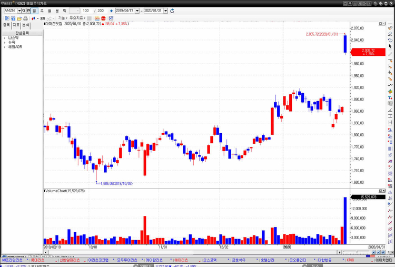Viewport: 395px width, 267px height.
Task: Click the printer icon
Action: 25,18
